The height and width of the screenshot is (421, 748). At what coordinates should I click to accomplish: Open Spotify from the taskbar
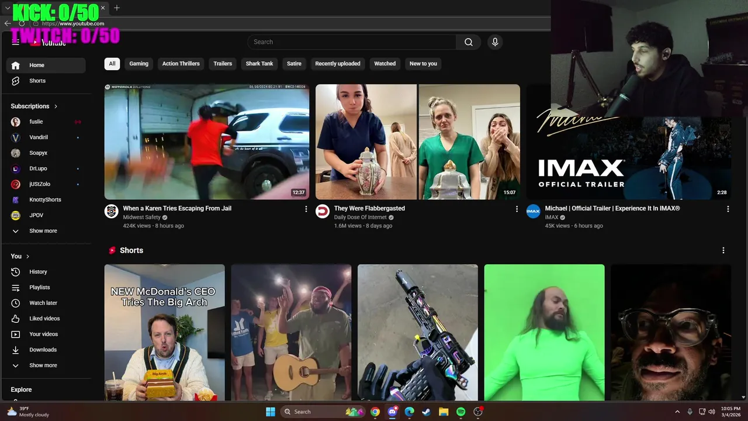pyautogui.click(x=460, y=412)
